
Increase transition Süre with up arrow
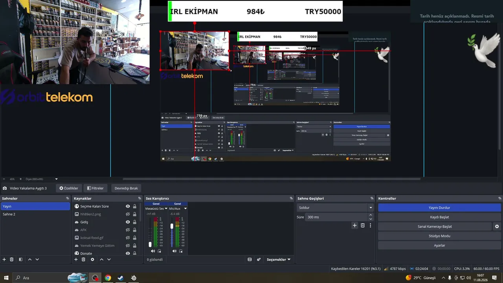371,215
